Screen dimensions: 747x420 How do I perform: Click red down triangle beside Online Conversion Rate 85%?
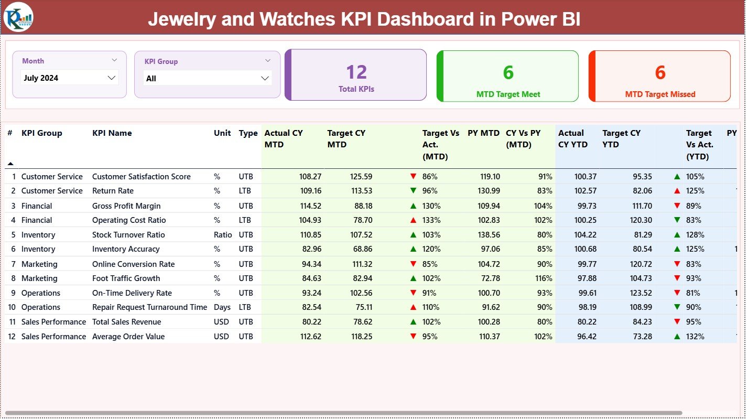point(414,264)
